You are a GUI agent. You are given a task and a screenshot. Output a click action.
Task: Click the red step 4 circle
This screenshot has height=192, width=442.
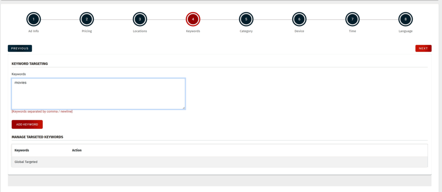(193, 19)
